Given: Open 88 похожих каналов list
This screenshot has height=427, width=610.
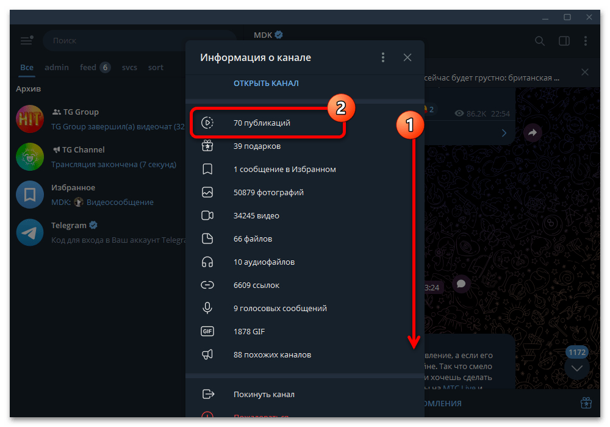Looking at the screenshot, I should 304,354.
